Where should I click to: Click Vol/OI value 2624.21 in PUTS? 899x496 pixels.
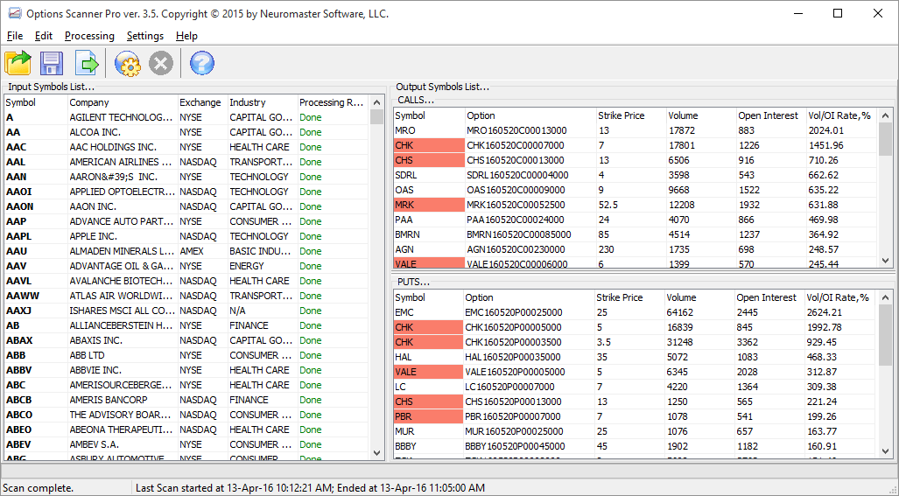840,312
